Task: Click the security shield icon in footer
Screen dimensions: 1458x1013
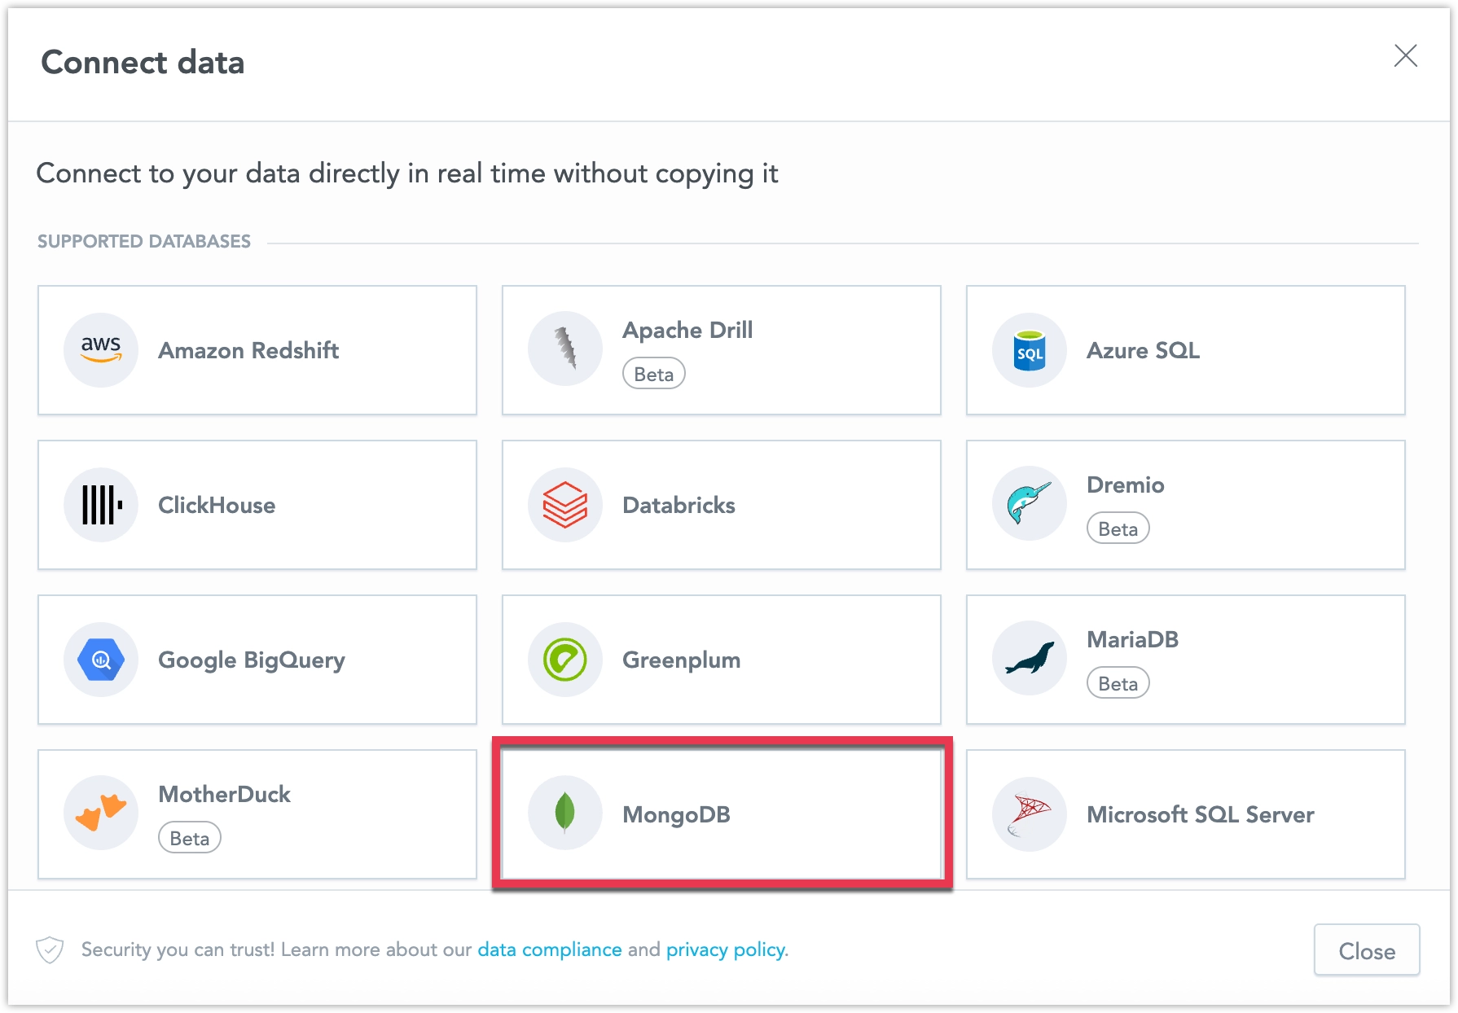Action: pyautogui.click(x=49, y=949)
